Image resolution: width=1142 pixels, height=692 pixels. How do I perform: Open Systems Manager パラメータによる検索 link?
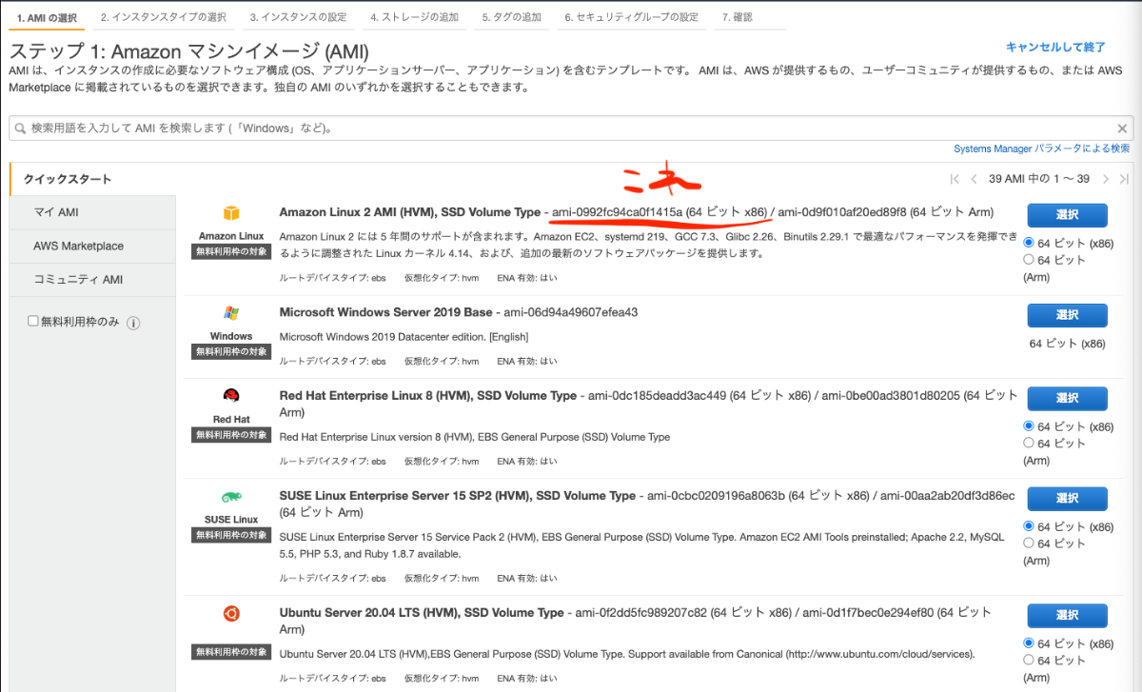[x=1042, y=148]
